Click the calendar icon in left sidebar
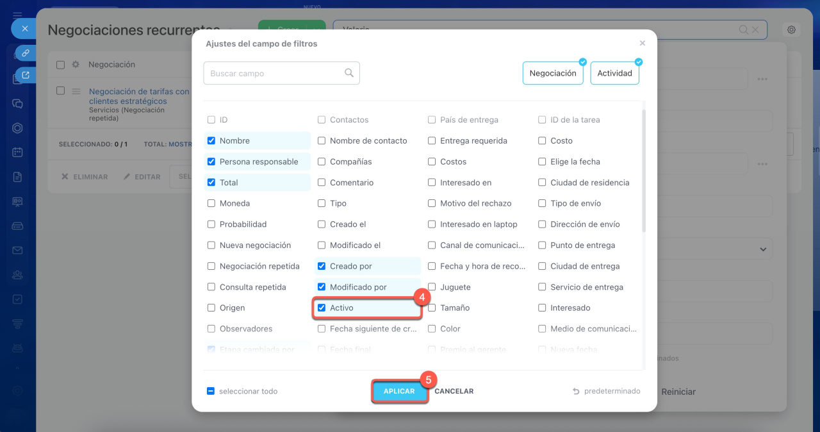Viewport: 820px width, 432px height. (x=18, y=153)
